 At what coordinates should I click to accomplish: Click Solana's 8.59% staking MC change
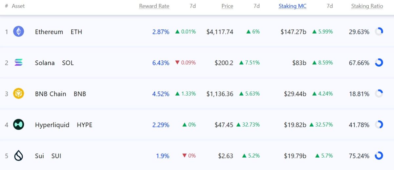click(x=322, y=63)
